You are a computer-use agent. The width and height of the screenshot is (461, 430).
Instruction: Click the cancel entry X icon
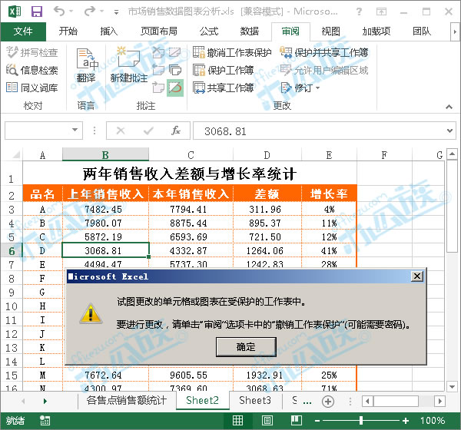(x=121, y=131)
